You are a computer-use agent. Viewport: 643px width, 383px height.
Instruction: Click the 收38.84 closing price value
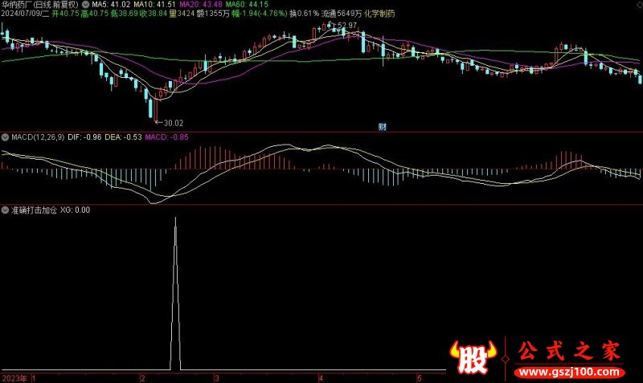click(x=154, y=14)
